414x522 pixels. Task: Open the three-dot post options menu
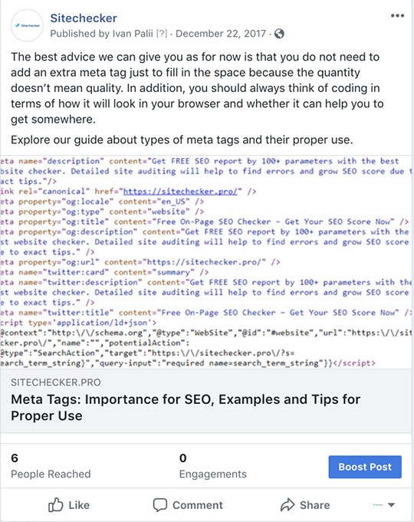click(x=397, y=15)
